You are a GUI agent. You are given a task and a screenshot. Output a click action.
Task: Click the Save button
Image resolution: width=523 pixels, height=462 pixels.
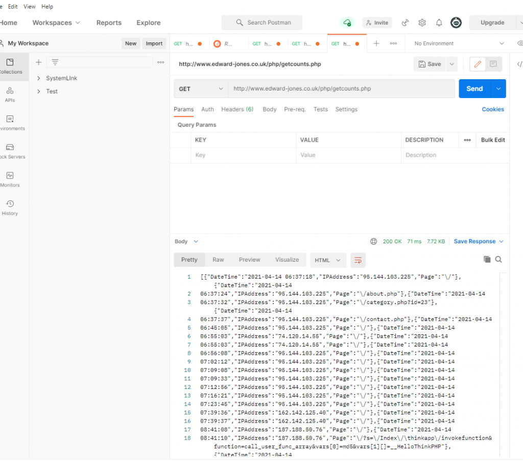(x=430, y=64)
